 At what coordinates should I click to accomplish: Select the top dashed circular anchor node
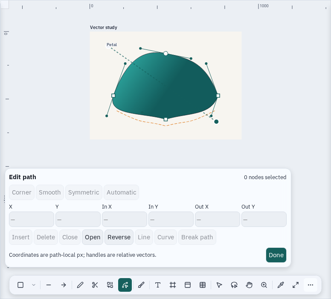[165, 53]
